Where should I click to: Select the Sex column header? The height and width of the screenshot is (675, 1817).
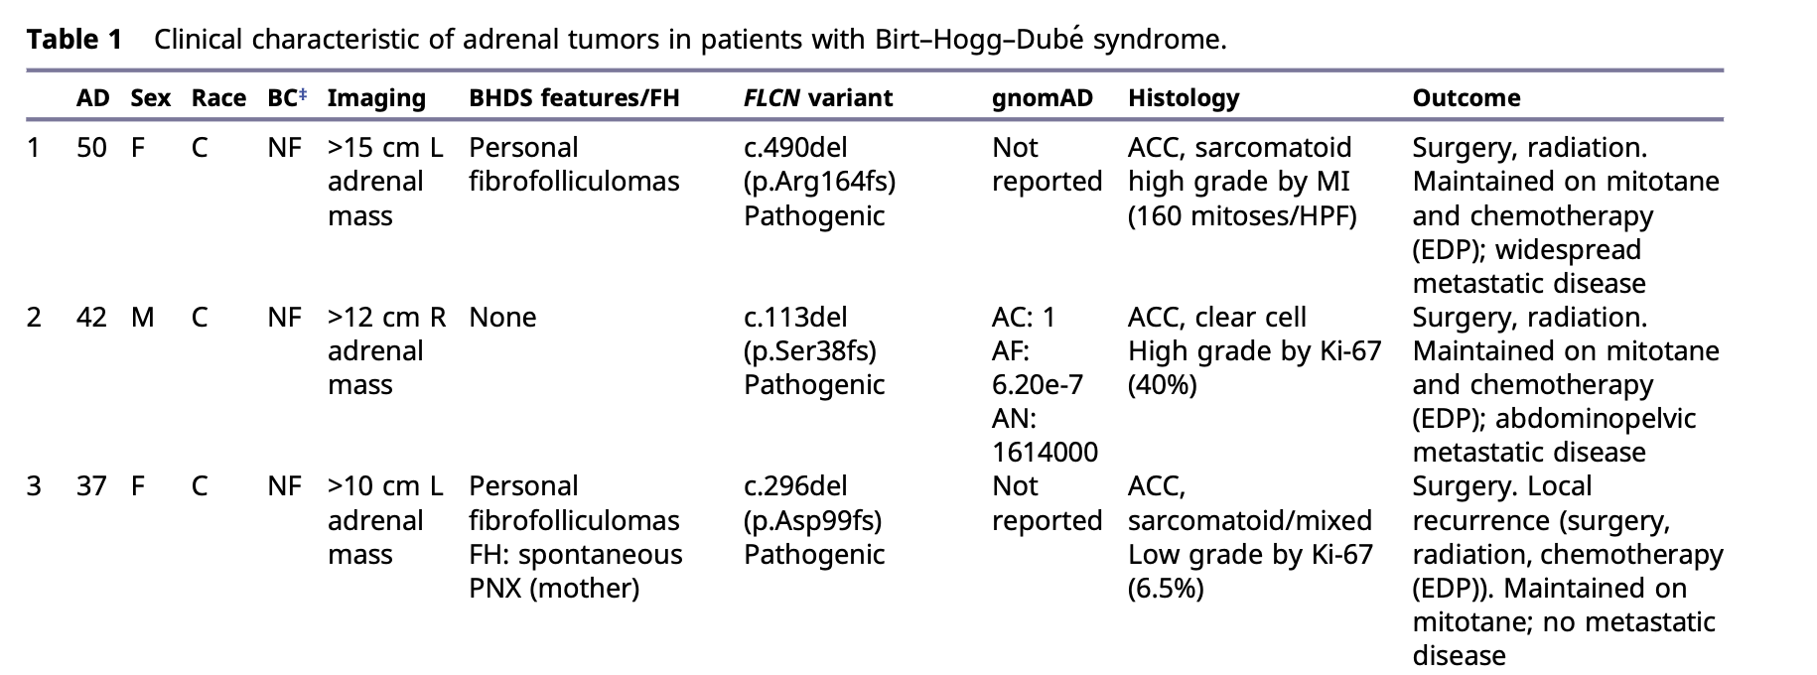tap(150, 98)
